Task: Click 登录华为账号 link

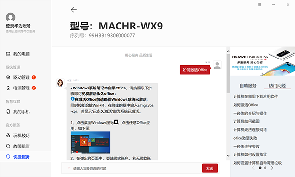Action: point(18,26)
